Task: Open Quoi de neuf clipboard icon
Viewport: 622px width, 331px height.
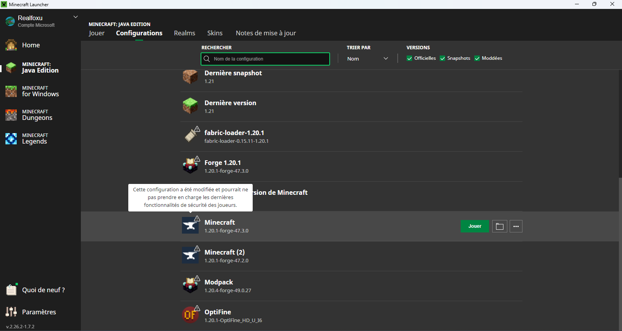Action: tap(11, 290)
